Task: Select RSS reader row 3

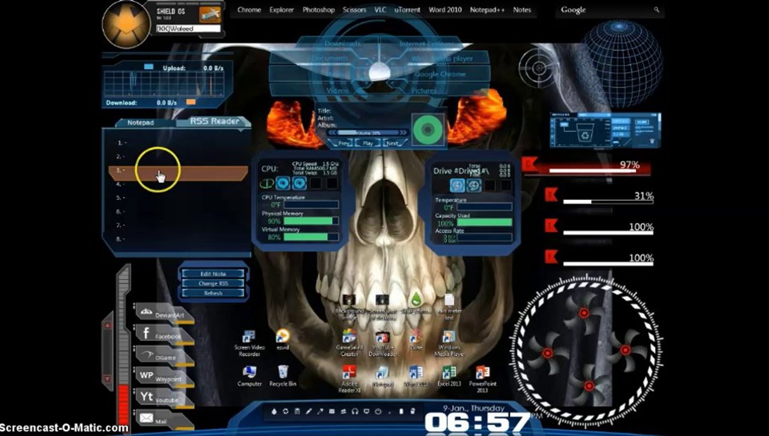Action: pyautogui.click(x=179, y=173)
